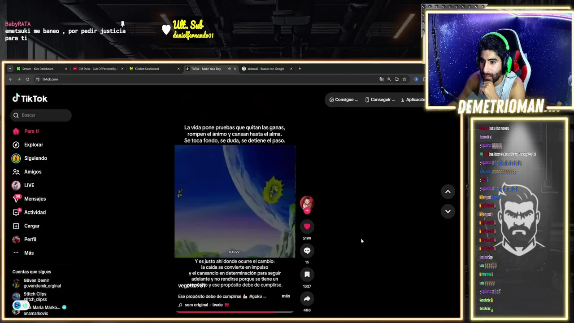
Task: Click the Aplicación download button
Action: (413, 100)
